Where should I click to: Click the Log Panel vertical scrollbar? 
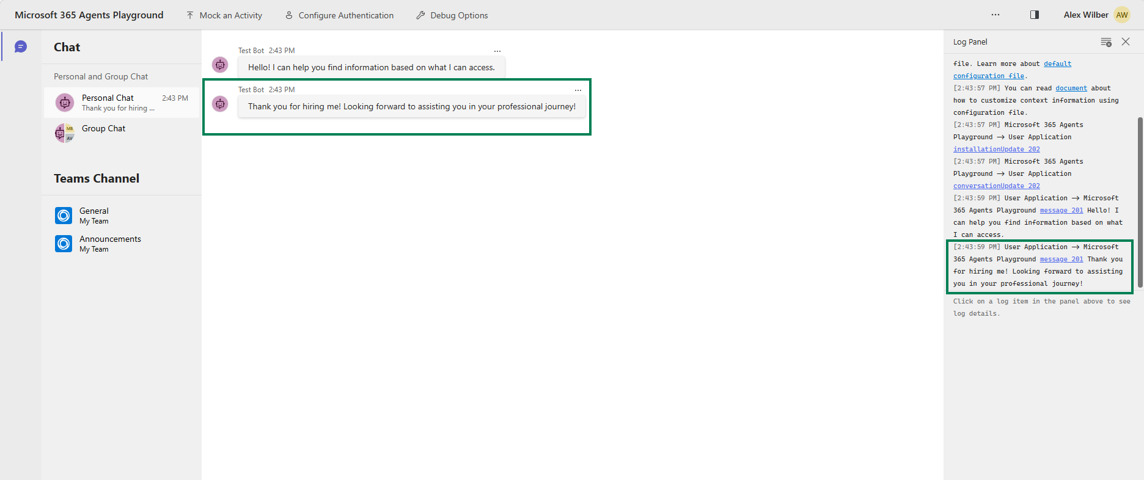(1140, 202)
